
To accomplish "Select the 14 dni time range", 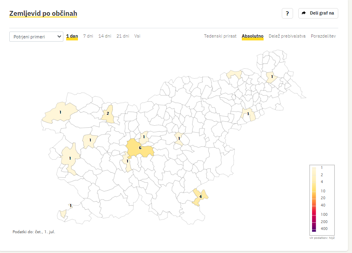I will [105, 36].
